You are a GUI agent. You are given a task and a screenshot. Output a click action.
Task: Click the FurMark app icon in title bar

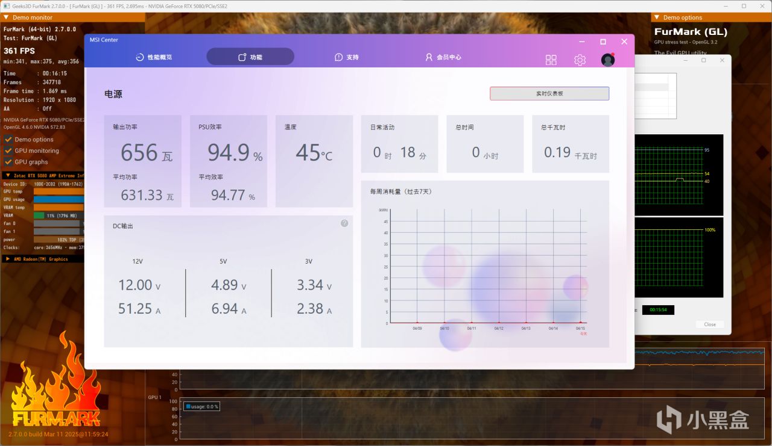[x=6, y=5]
